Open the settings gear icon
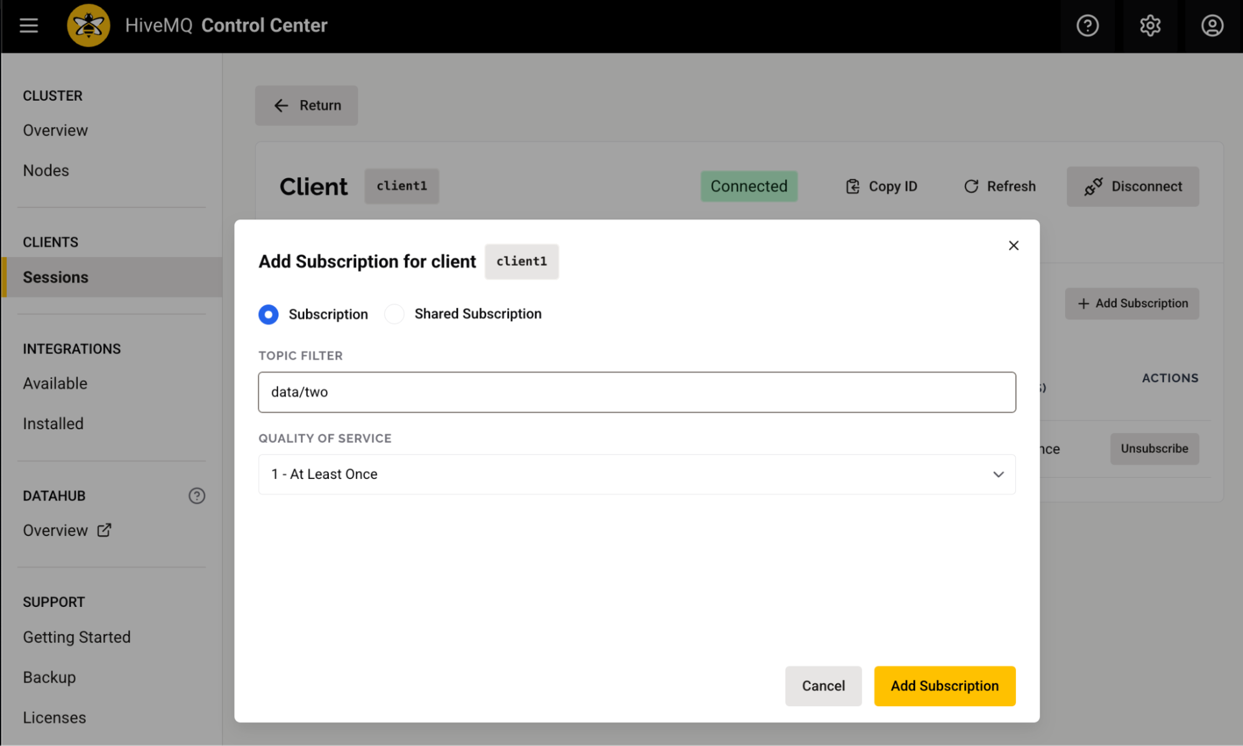1243x746 pixels. click(1150, 25)
